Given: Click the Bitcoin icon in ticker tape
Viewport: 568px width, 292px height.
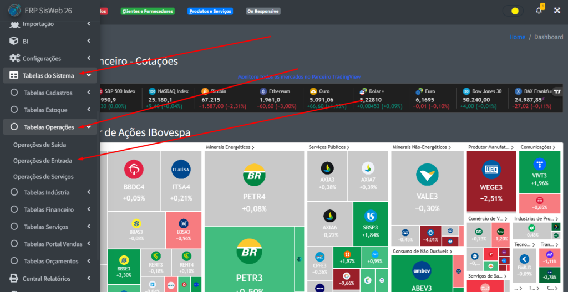Looking at the screenshot, I should point(205,91).
